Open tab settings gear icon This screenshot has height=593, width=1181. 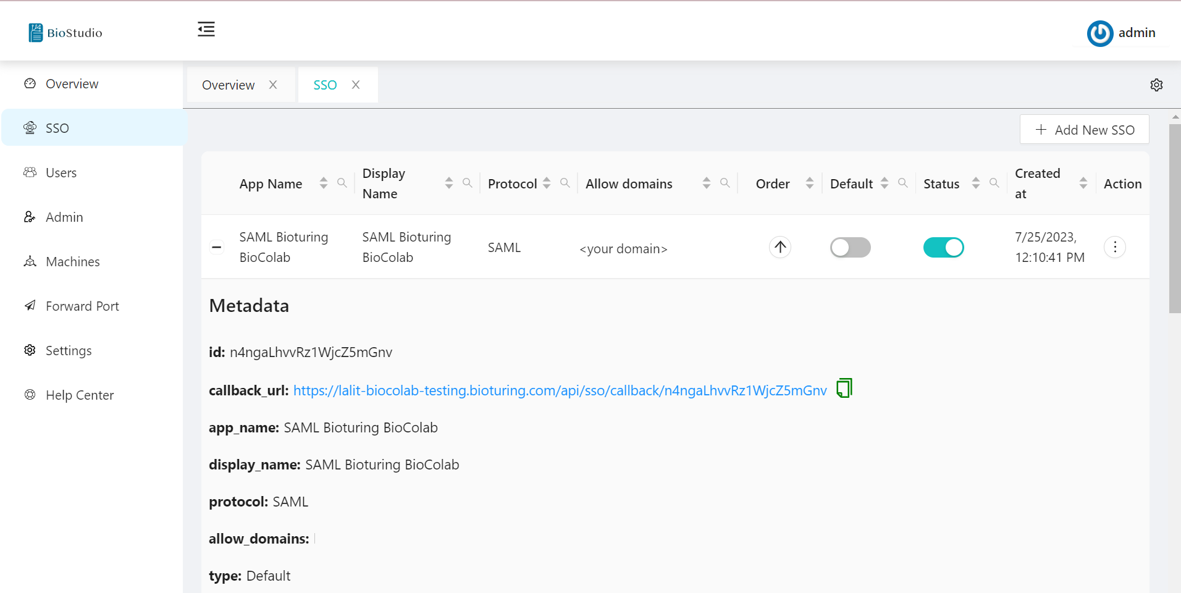click(x=1157, y=85)
